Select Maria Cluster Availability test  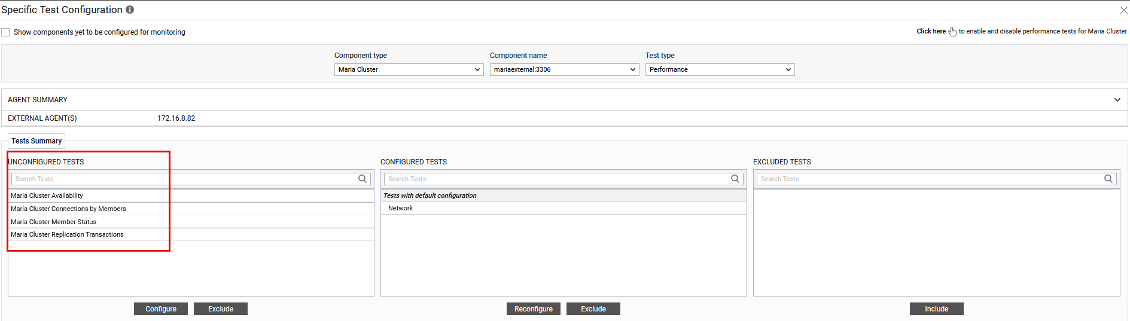pyautogui.click(x=47, y=195)
